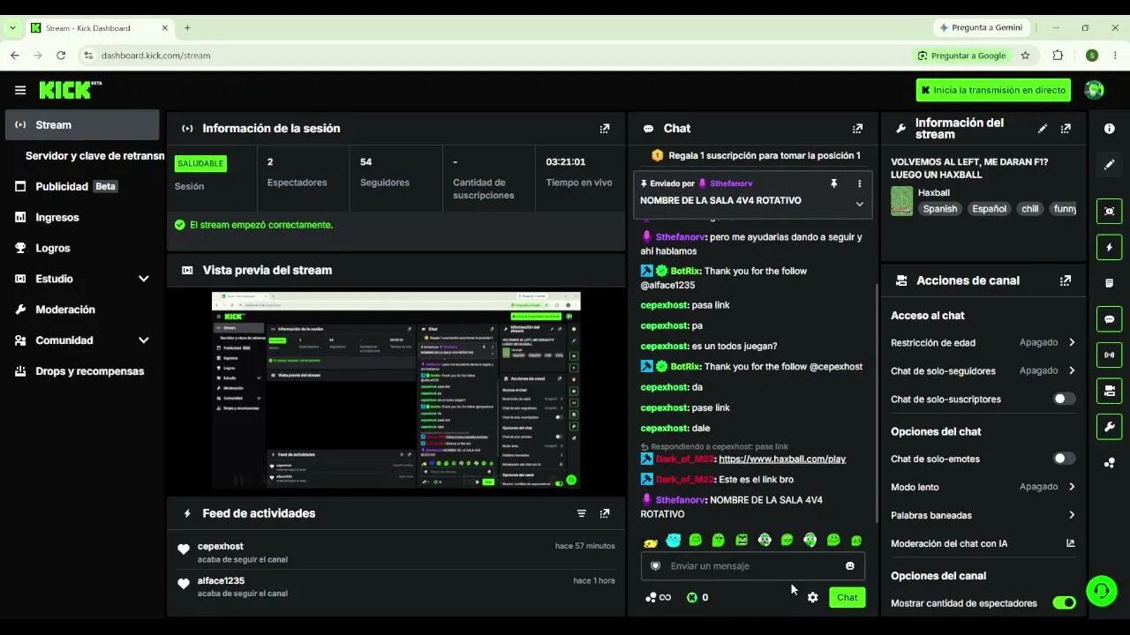Insert the yellow duck emote

[x=651, y=541]
